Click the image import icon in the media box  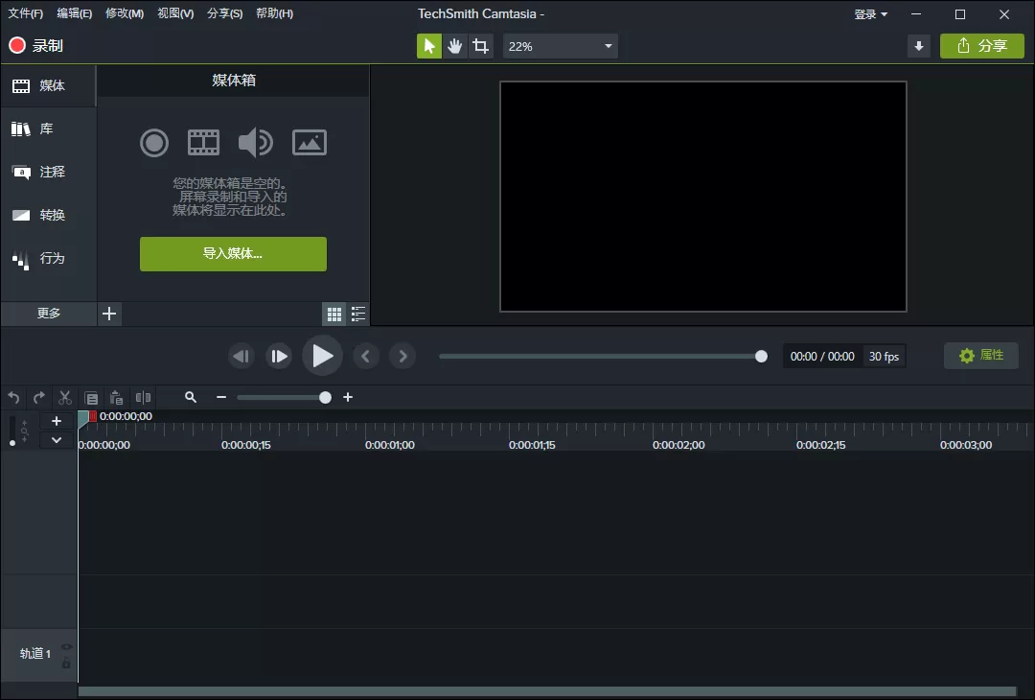coord(310,142)
